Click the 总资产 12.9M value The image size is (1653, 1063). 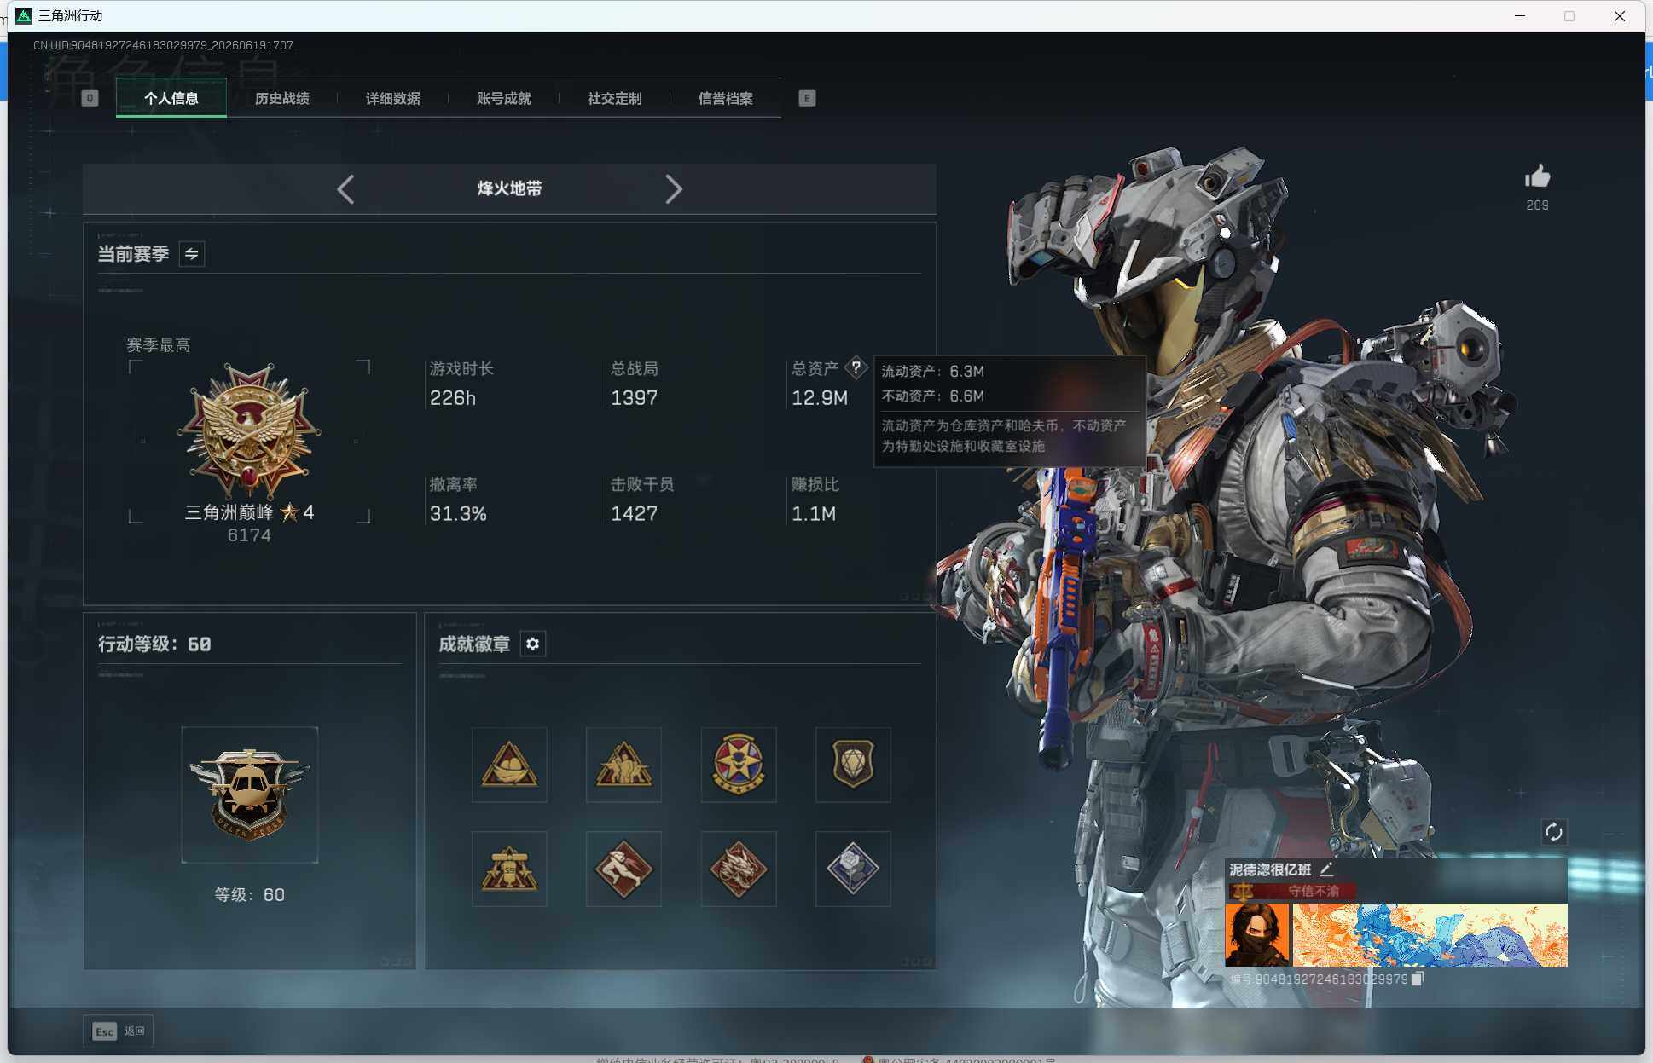[820, 398]
